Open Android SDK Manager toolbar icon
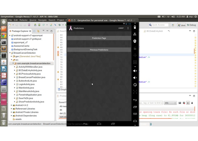198x141 pixels. tap(35, 25)
